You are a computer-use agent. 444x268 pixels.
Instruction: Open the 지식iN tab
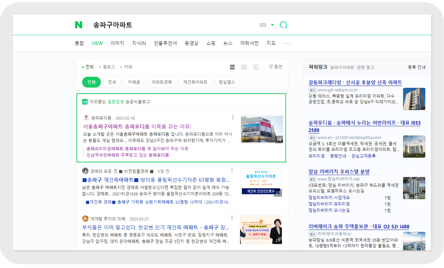click(x=139, y=43)
